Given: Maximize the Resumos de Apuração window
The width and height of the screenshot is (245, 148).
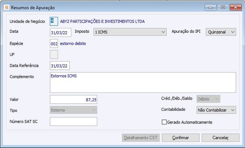Looking at the screenshot, I should click(223, 8).
